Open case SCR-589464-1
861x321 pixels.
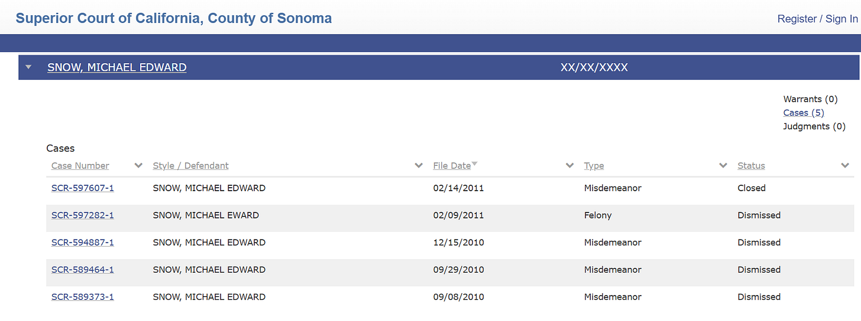[83, 270]
